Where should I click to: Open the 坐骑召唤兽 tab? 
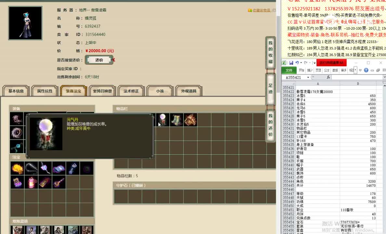(x=102, y=91)
